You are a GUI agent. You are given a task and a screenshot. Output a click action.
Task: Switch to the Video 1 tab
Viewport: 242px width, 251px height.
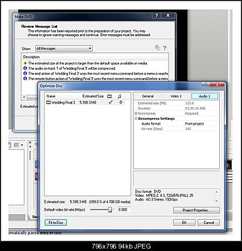[176, 96]
